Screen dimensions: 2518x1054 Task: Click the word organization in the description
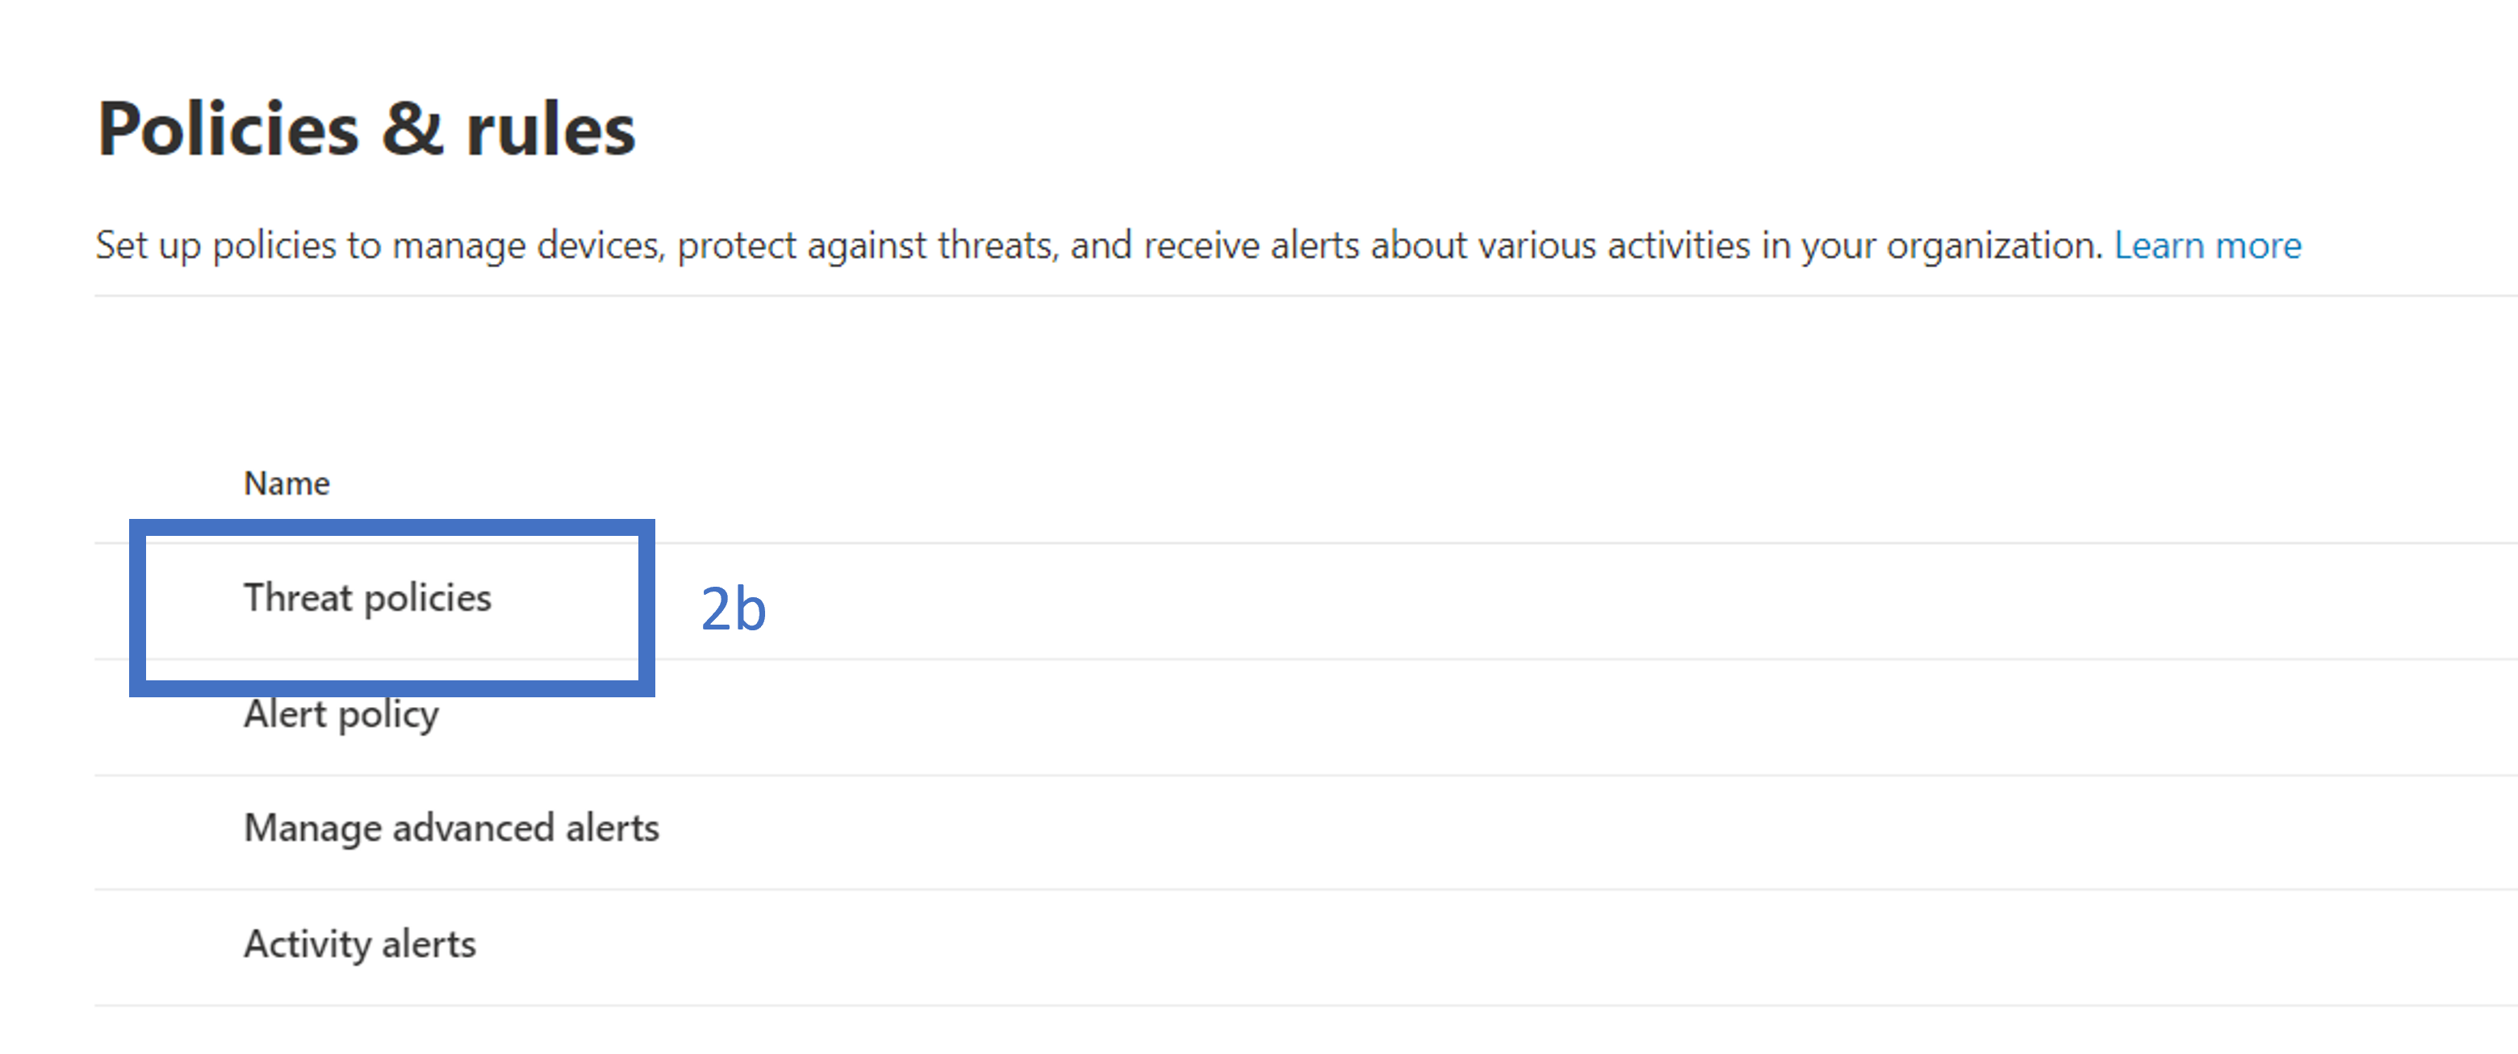point(1993,245)
